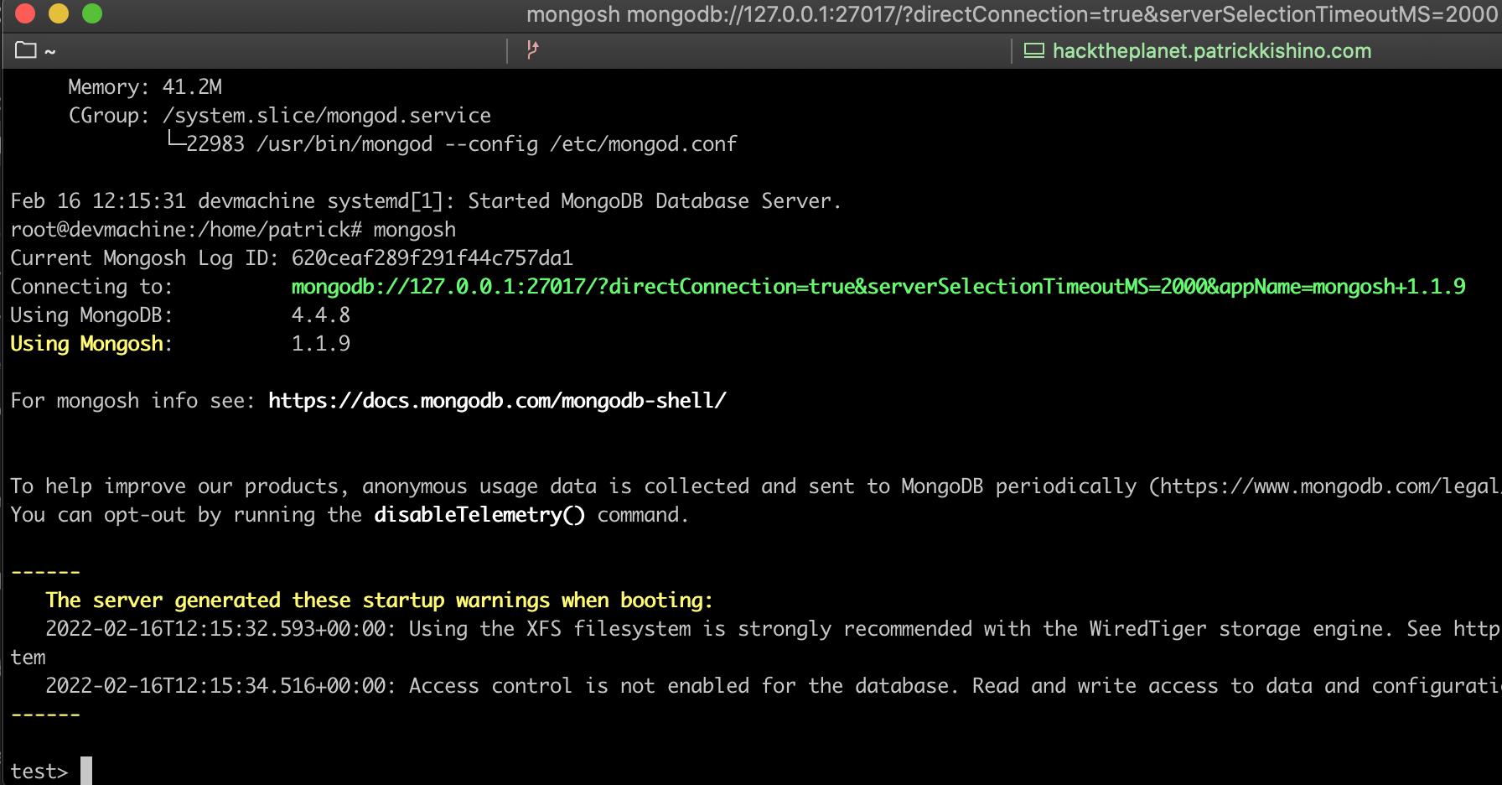Image resolution: width=1502 pixels, height=785 pixels.
Task: Click the Mongosh Log ID value 620ceaf289f291f44c757da1
Action: point(432,257)
